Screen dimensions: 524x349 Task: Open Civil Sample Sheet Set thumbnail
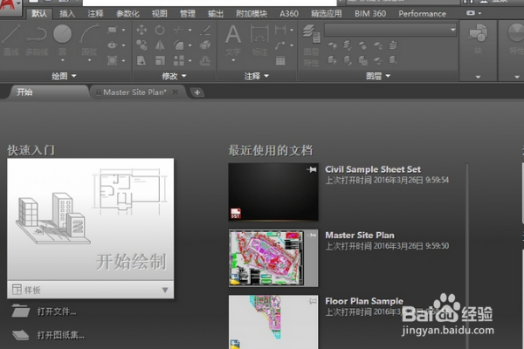pyautogui.click(x=273, y=192)
